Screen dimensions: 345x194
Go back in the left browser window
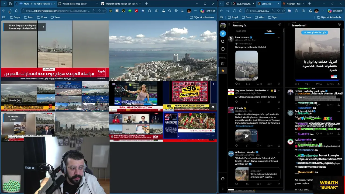[x=4, y=11]
